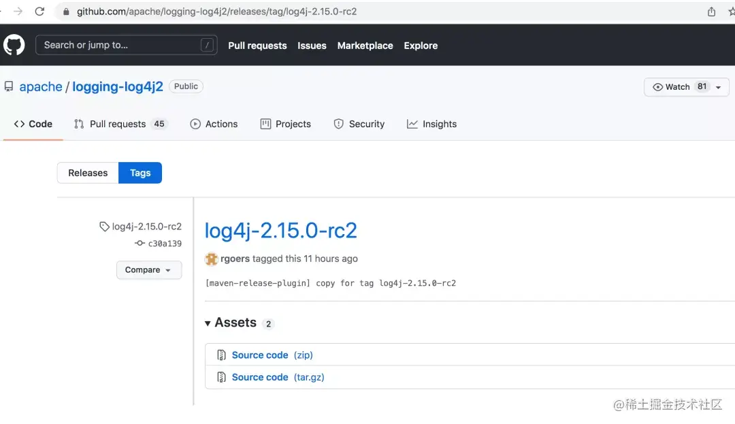Open the Actions tab
Image resolution: width=735 pixels, height=424 pixels.
click(x=214, y=124)
